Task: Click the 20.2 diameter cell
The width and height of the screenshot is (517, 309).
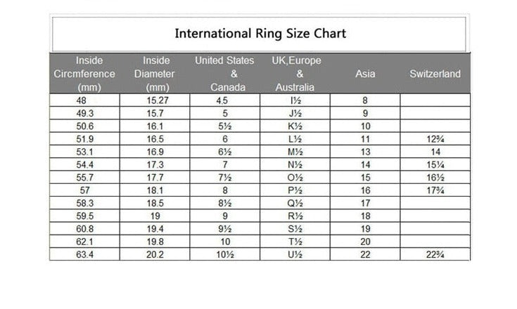Action: coord(155,254)
